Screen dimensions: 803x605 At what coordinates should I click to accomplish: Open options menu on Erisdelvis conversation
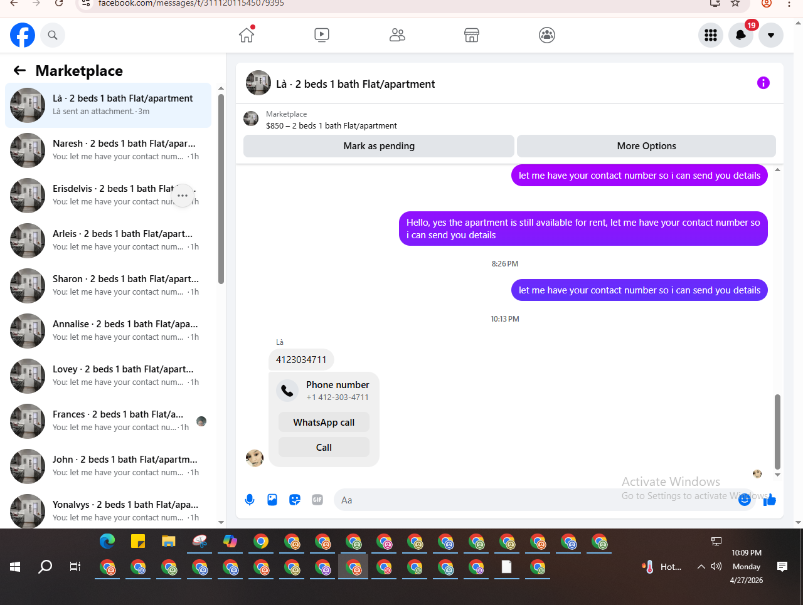[x=183, y=196]
